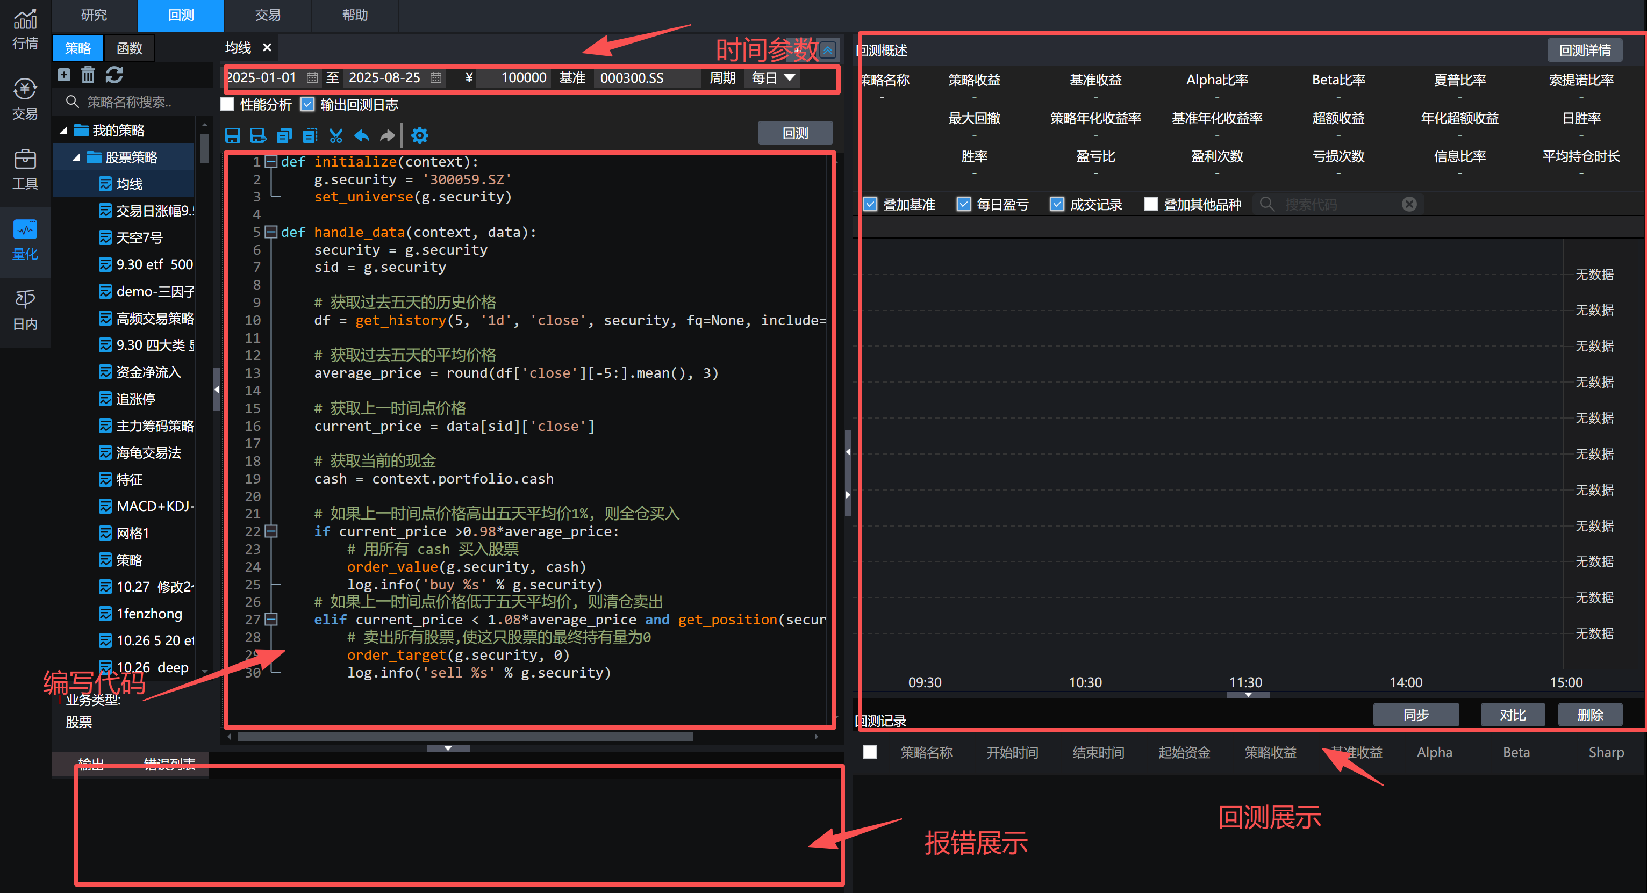1647x893 pixels.
Task: Add a new strategy with plus icon
Action: point(64,75)
